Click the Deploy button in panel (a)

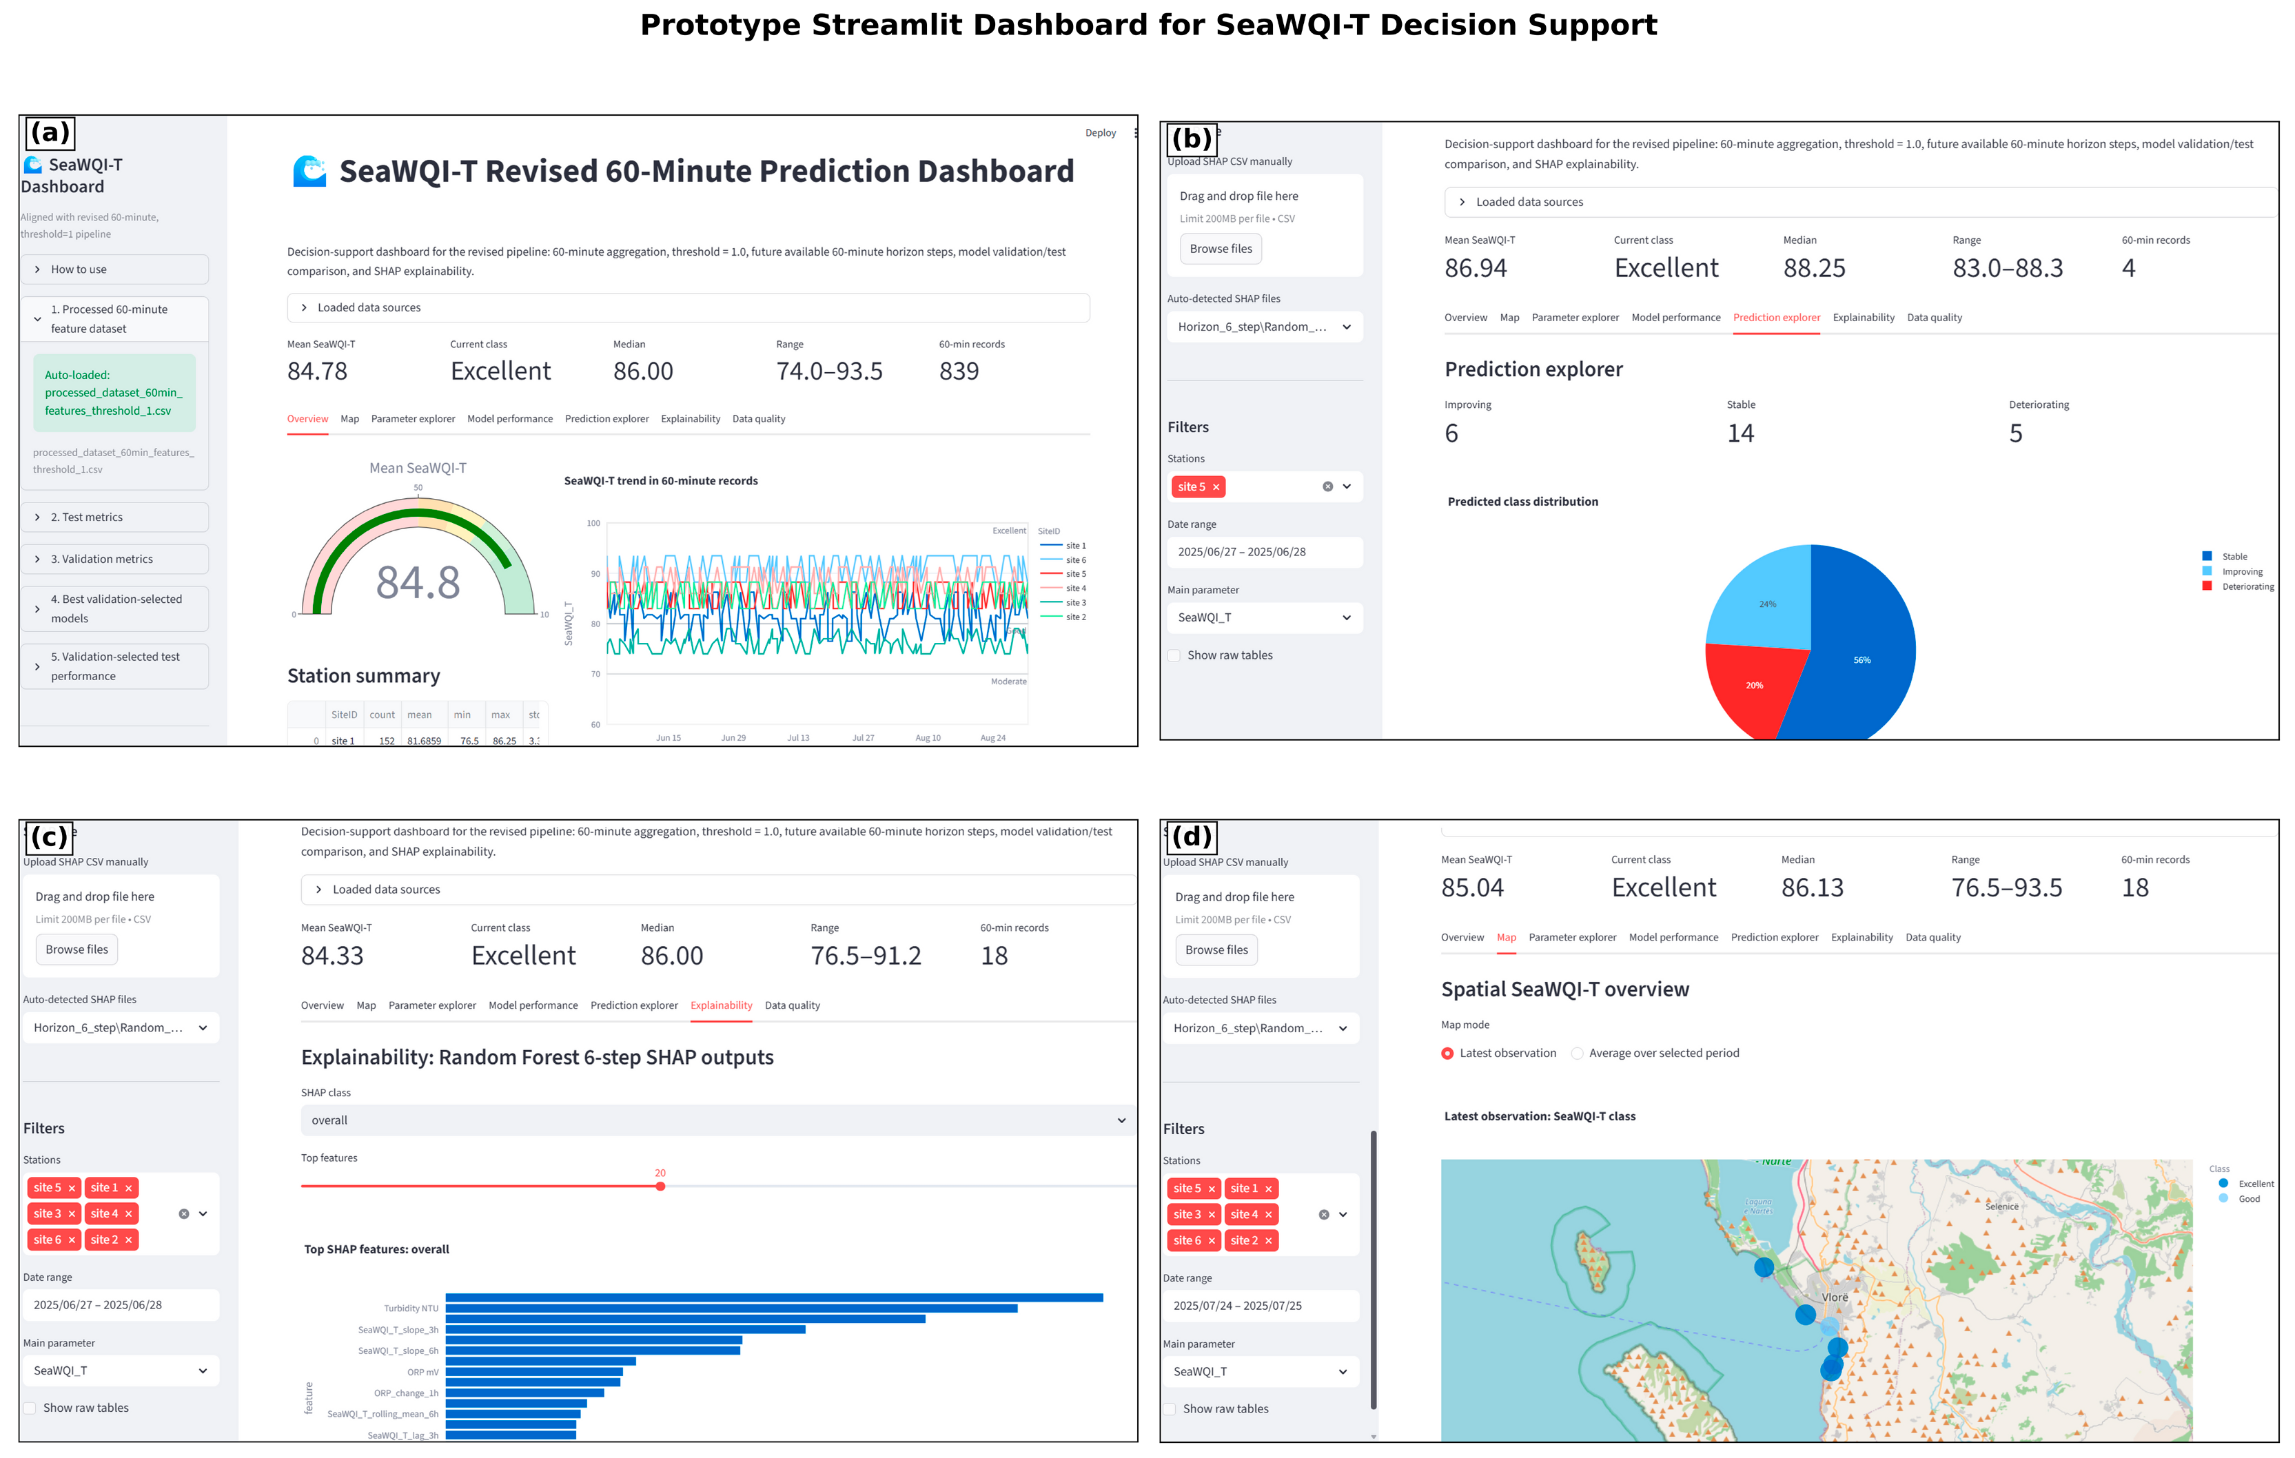click(1100, 134)
